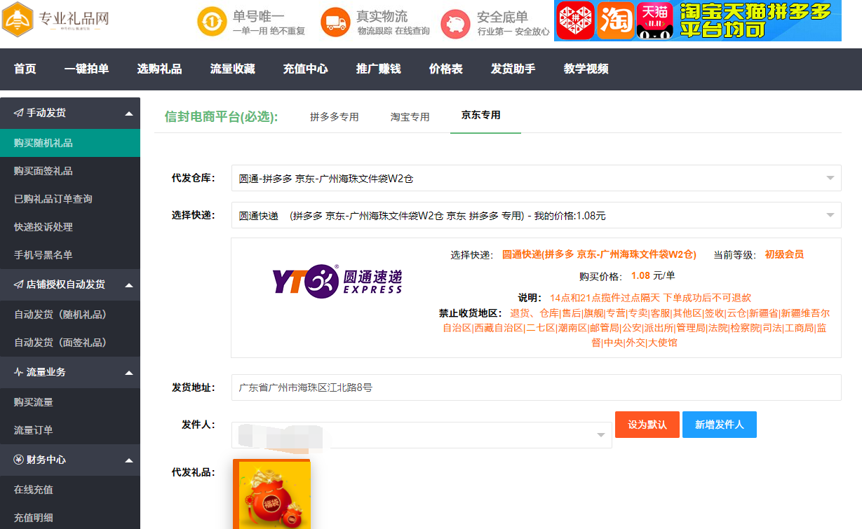Collapse the 流量业务 section arrow

coord(128,373)
